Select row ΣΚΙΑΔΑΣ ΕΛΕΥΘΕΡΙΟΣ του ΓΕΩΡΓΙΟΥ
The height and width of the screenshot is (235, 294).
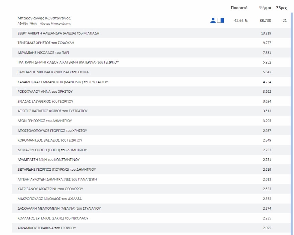(x=45, y=101)
